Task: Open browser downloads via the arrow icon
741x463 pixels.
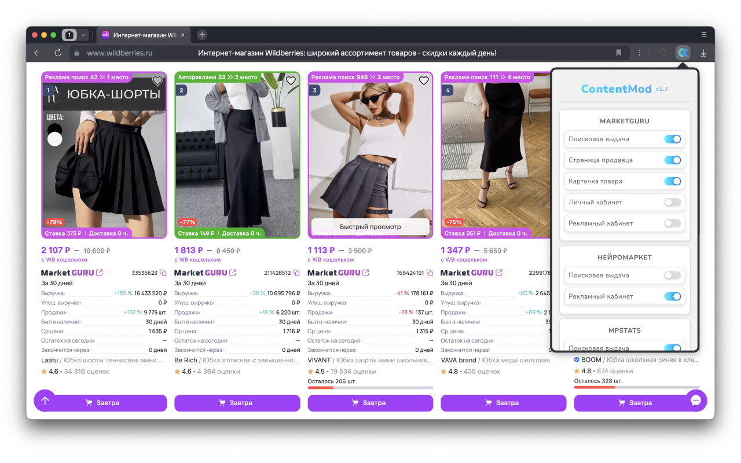Action: pyautogui.click(x=704, y=53)
